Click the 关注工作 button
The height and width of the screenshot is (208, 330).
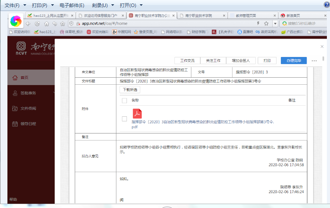[213, 60]
